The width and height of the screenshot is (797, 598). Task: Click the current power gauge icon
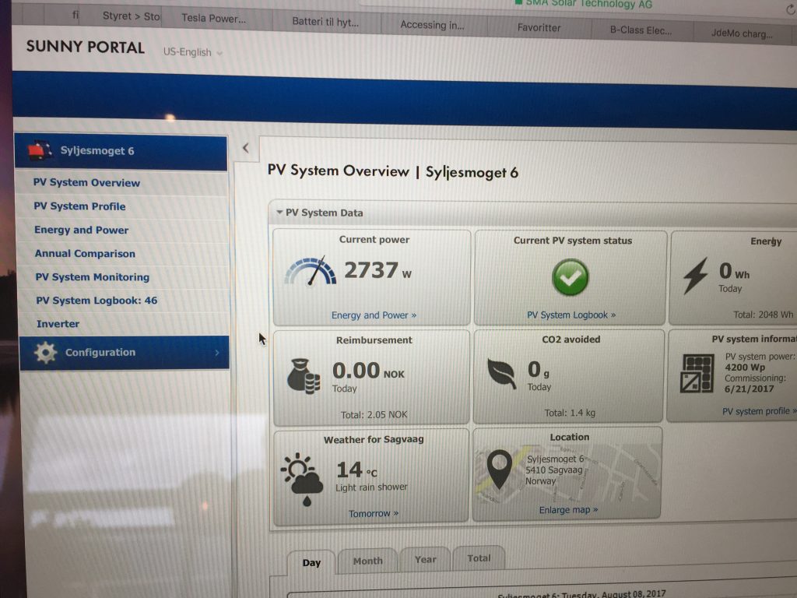click(x=311, y=271)
